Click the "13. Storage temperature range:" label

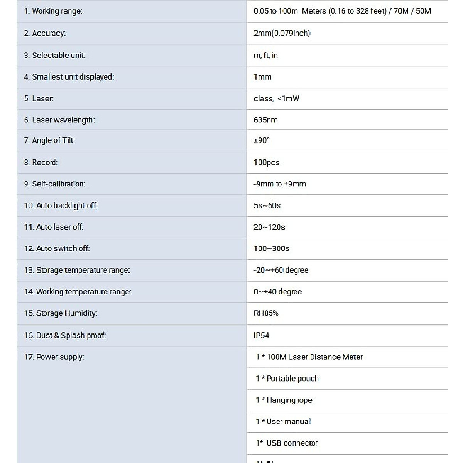[x=77, y=270]
